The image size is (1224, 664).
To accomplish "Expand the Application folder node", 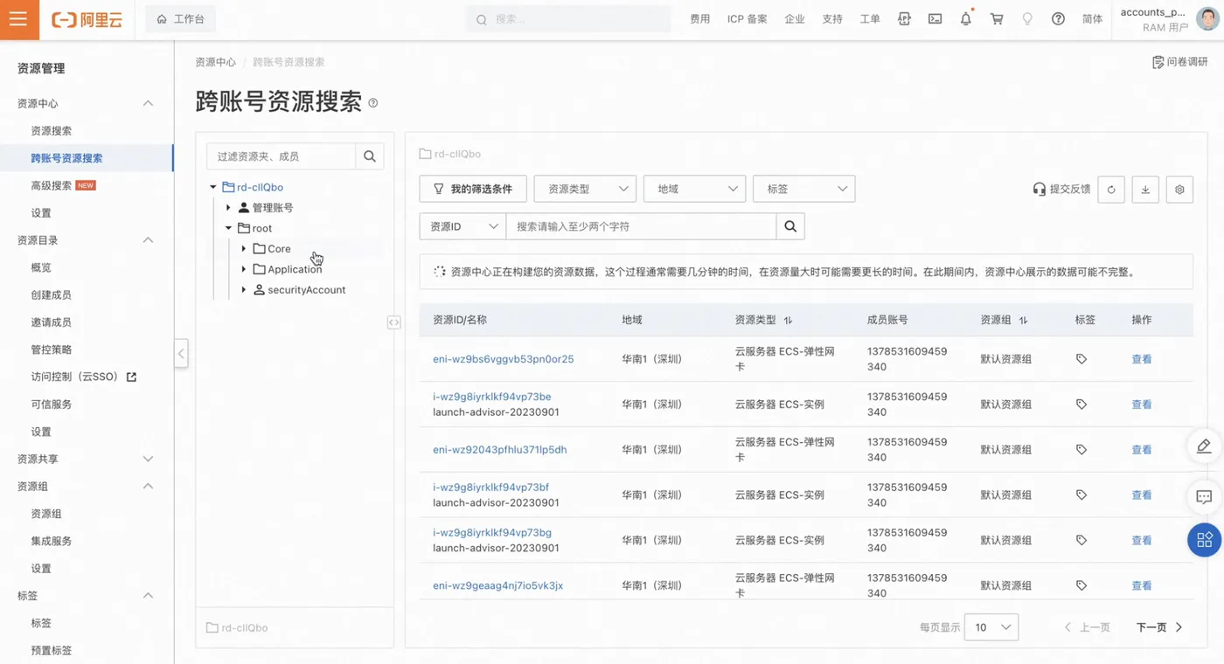I will [244, 269].
